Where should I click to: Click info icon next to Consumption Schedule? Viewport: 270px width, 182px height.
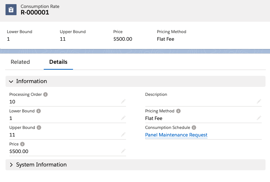pos(194,128)
